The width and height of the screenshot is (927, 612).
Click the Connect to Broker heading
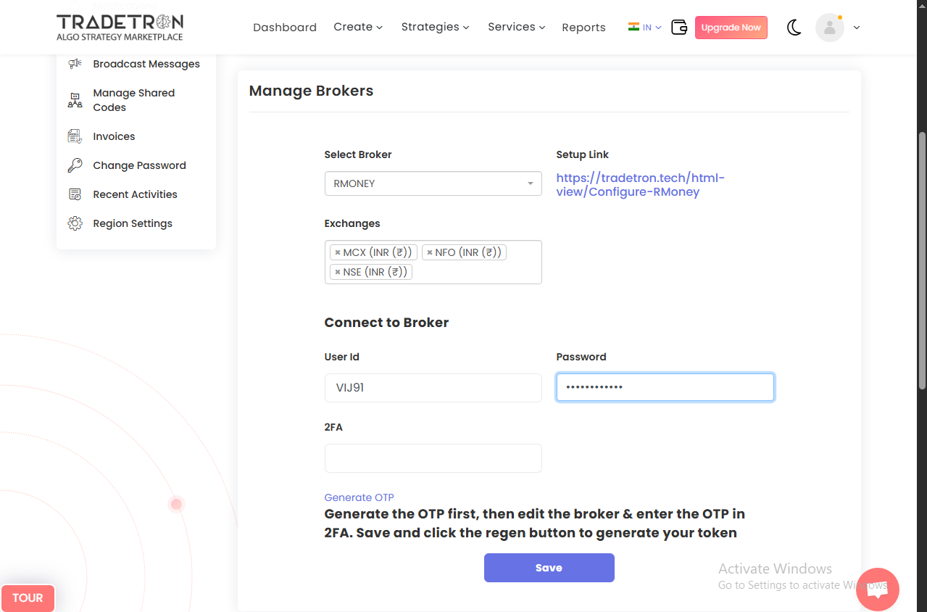coord(386,323)
